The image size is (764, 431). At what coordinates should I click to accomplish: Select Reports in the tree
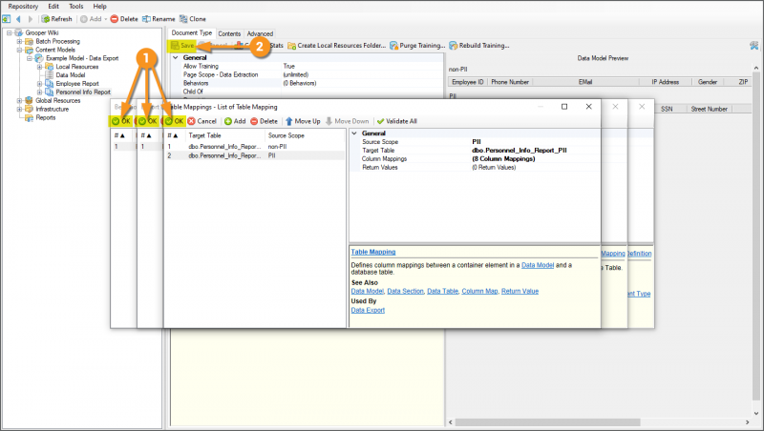45,117
